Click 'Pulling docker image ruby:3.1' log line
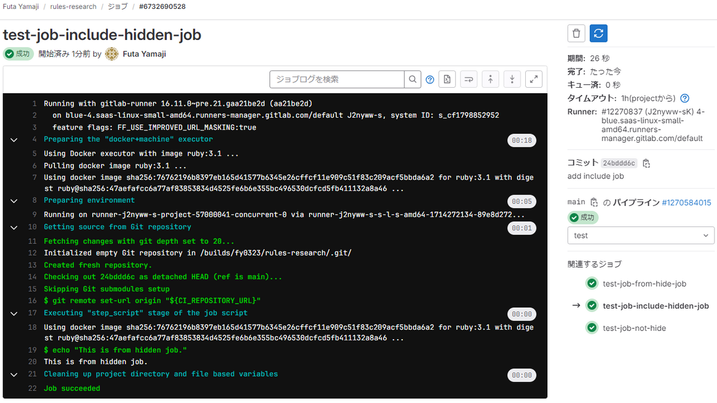Viewport: 717px width, 403px height. [115, 166]
